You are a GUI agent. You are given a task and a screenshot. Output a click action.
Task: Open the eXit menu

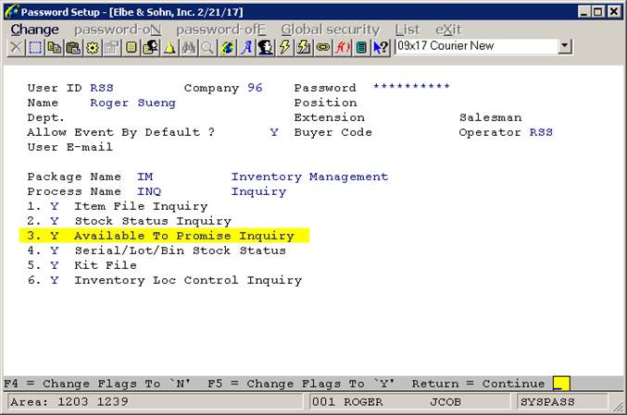(448, 30)
